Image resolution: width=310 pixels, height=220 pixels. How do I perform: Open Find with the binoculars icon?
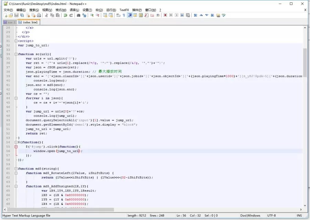click(78, 15)
